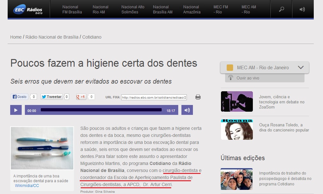Viewport: 323px width, 194px height.
Task: Share using the Tweetar button
Action: click(52, 97)
